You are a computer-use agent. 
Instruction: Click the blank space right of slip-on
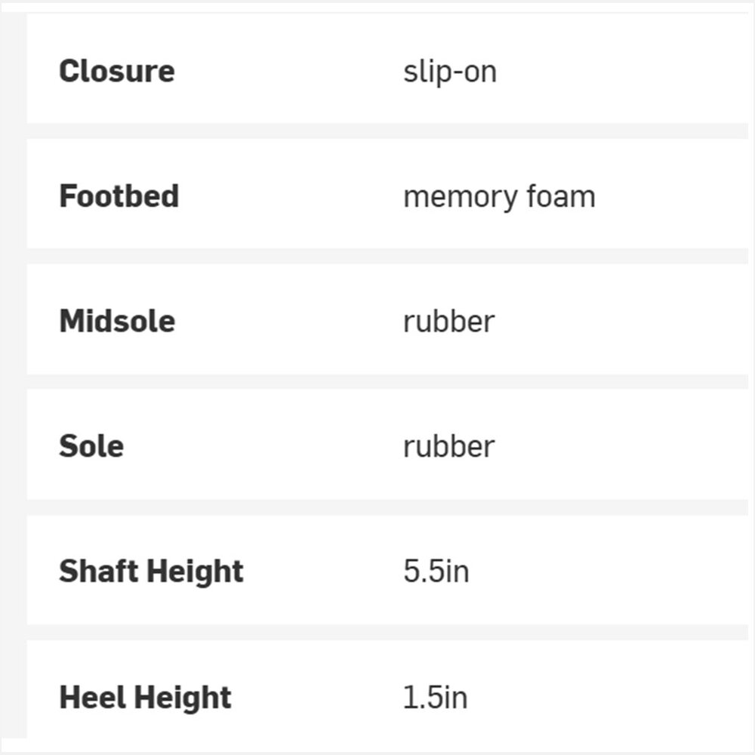coord(627,72)
